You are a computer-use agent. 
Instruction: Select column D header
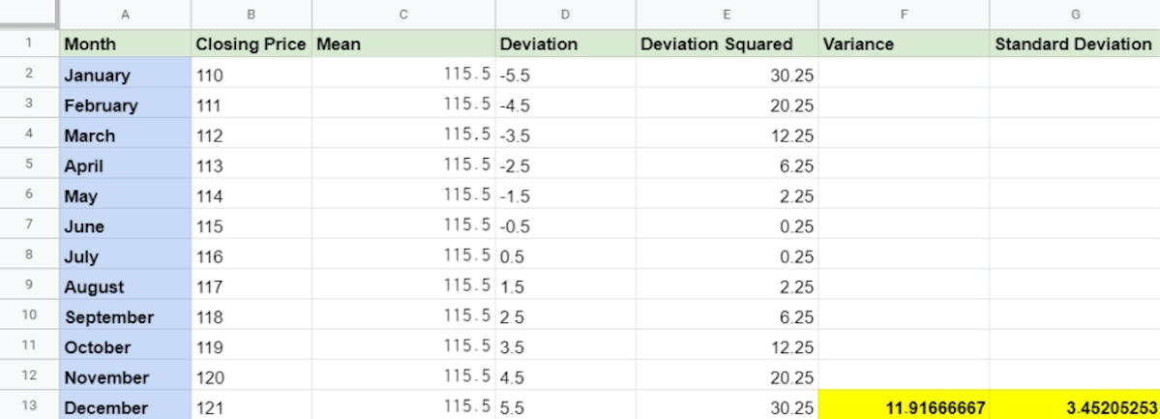click(x=565, y=15)
